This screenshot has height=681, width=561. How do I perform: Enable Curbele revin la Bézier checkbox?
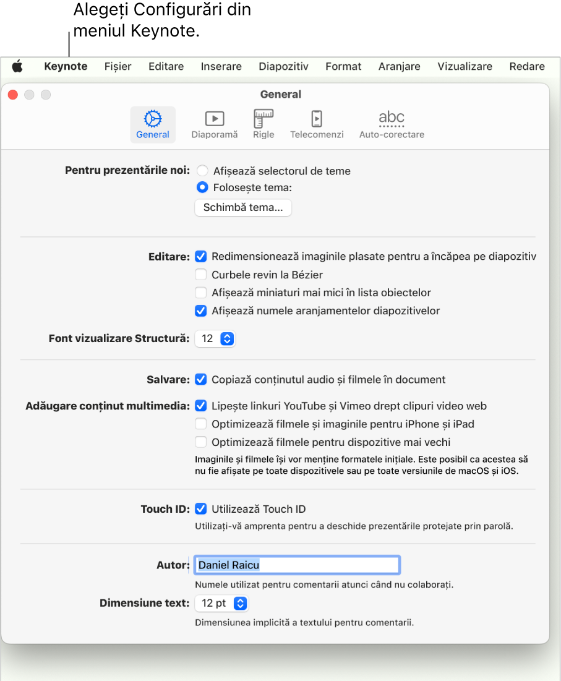[x=200, y=275]
